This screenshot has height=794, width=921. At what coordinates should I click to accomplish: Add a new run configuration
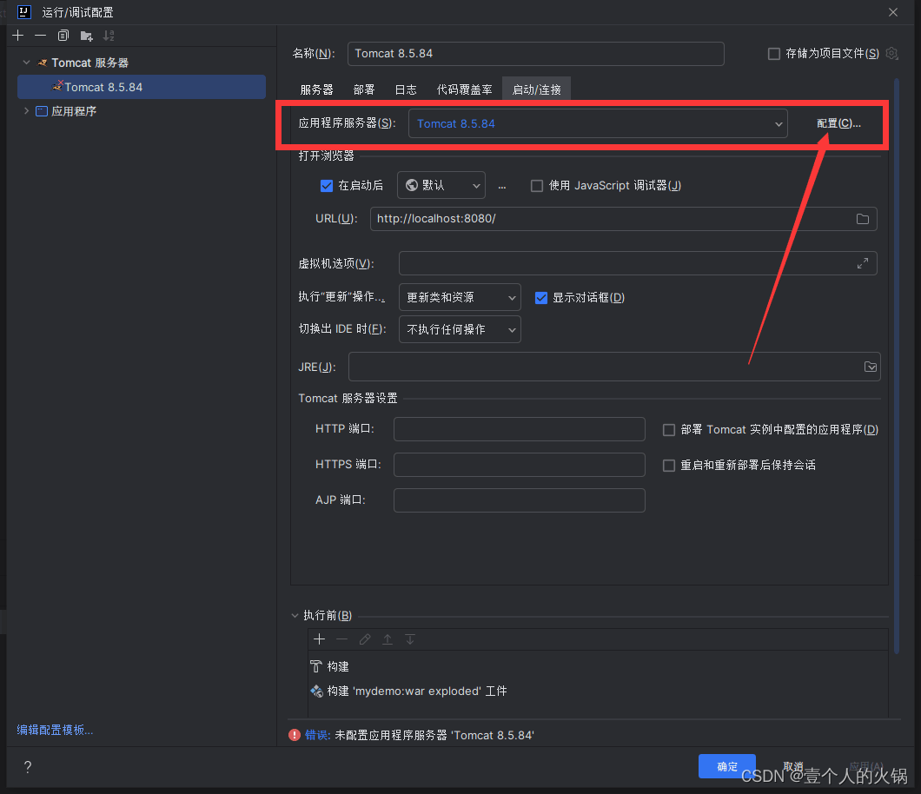click(x=18, y=36)
